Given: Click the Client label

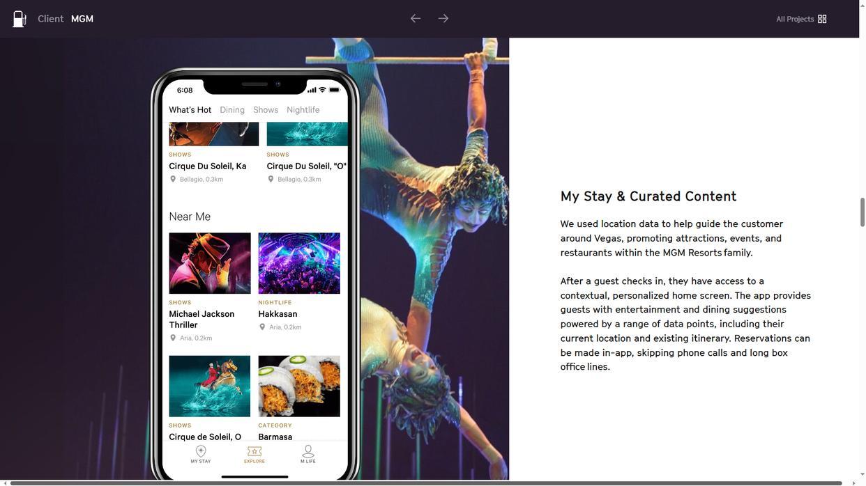Looking at the screenshot, I should click(x=51, y=19).
